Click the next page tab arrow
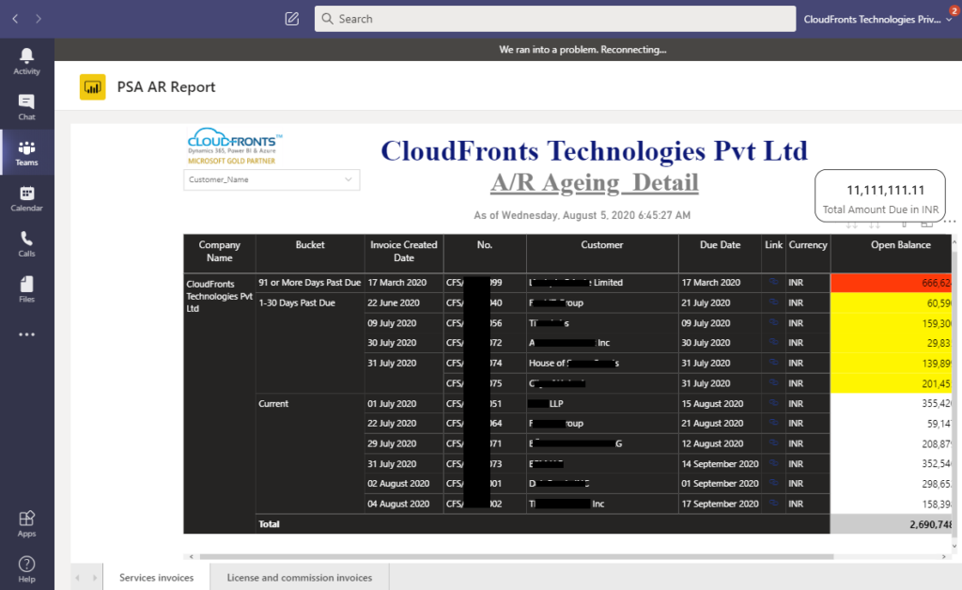962x590 pixels. pos(95,578)
